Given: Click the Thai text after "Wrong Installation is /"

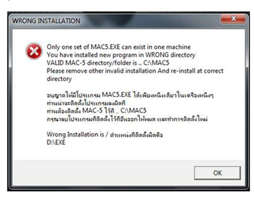Looking at the screenshot, I should click(136, 135).
